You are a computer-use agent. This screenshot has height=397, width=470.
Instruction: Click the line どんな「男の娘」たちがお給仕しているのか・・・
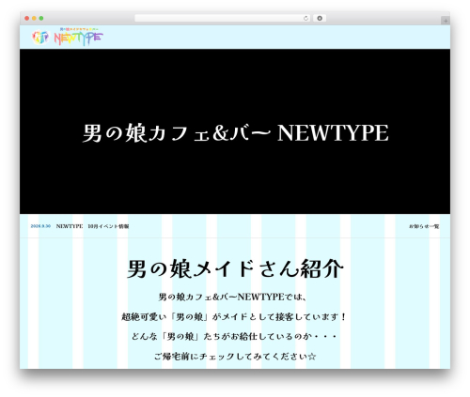tap(234, 336)
